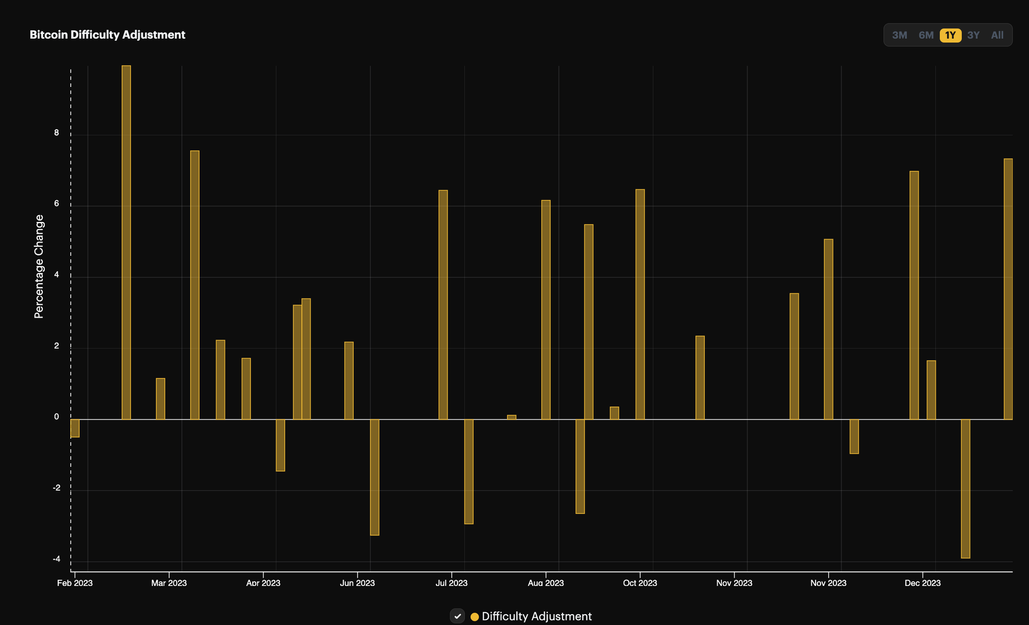This screenshot has width=1029, height=625.
Task: Show All time range data
Action: pos(997,35)
